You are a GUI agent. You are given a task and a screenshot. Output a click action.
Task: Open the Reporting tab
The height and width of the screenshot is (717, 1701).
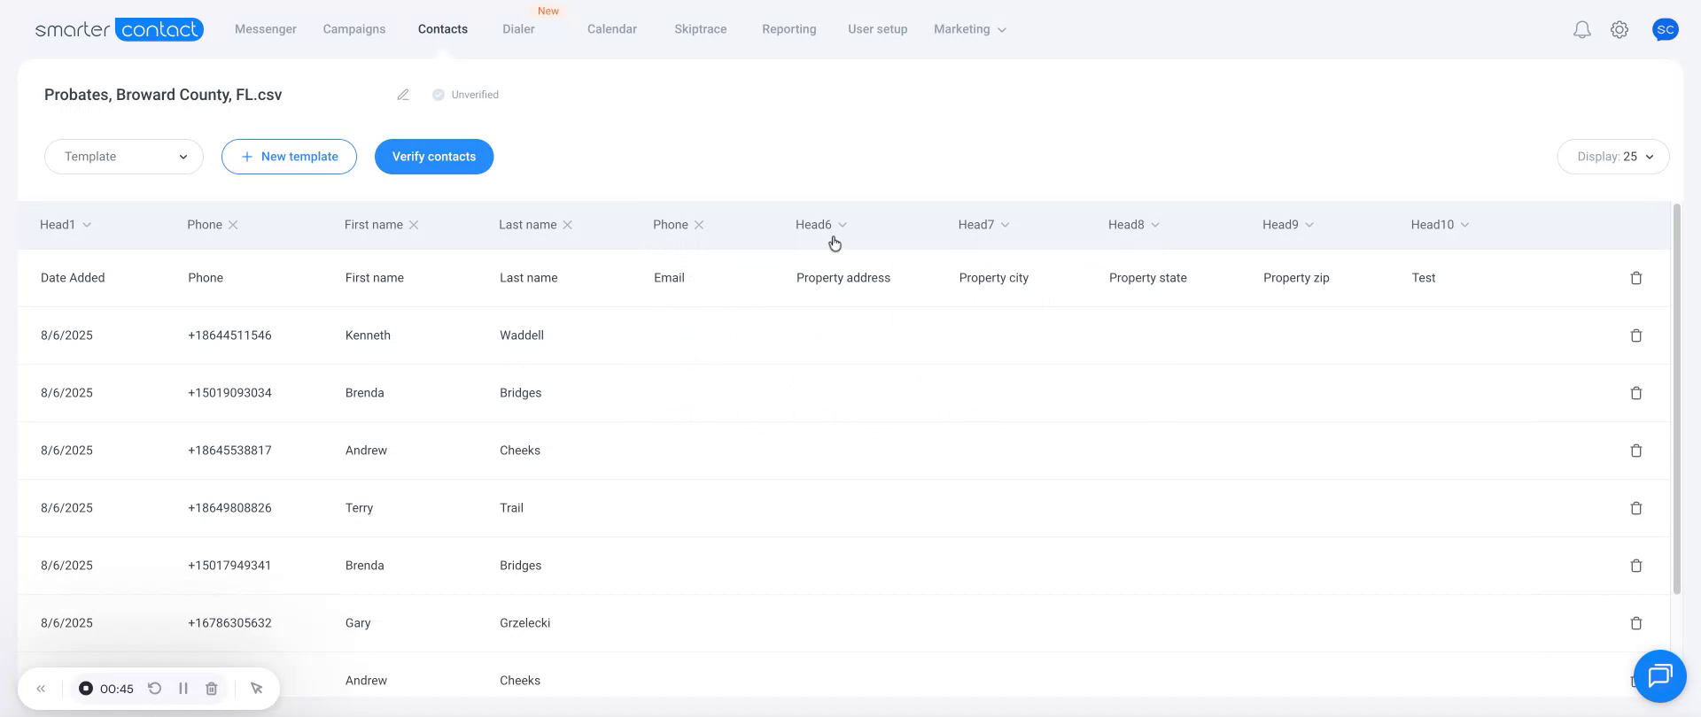789,29
